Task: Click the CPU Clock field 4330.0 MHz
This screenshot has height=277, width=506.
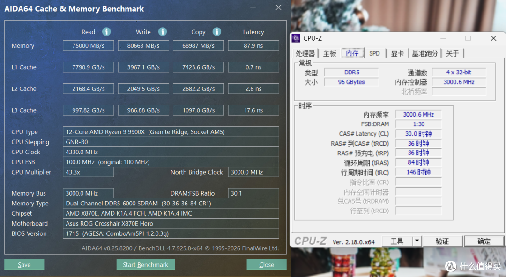Action: 171,152
